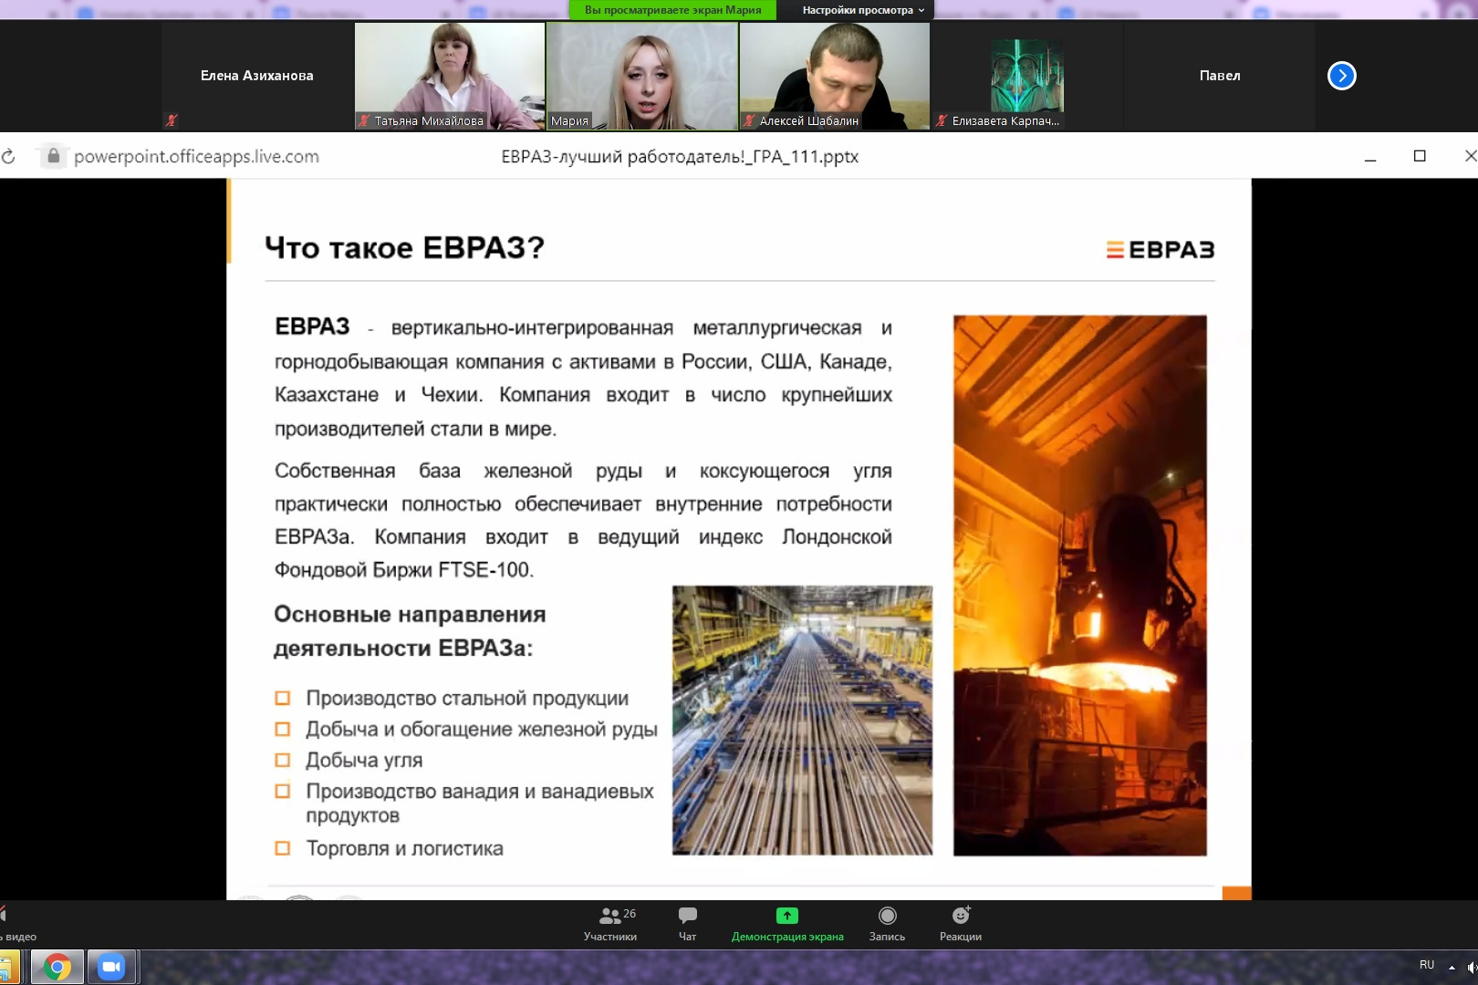
Task: Click heading Основные направления деятельности ЕВРАЗа
Action: 410,631
